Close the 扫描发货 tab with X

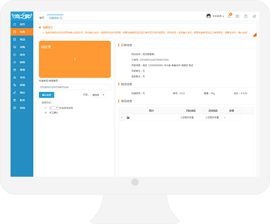point(61,18)
